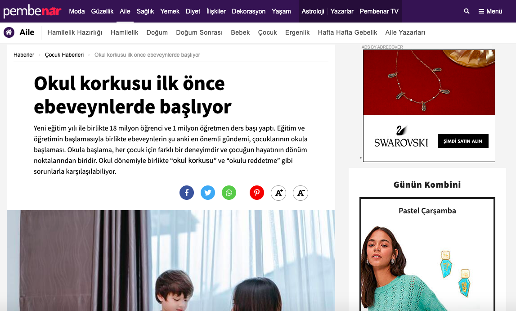Open Hafta Hafta Gebelik submenu link

click(x=347, y=32)
